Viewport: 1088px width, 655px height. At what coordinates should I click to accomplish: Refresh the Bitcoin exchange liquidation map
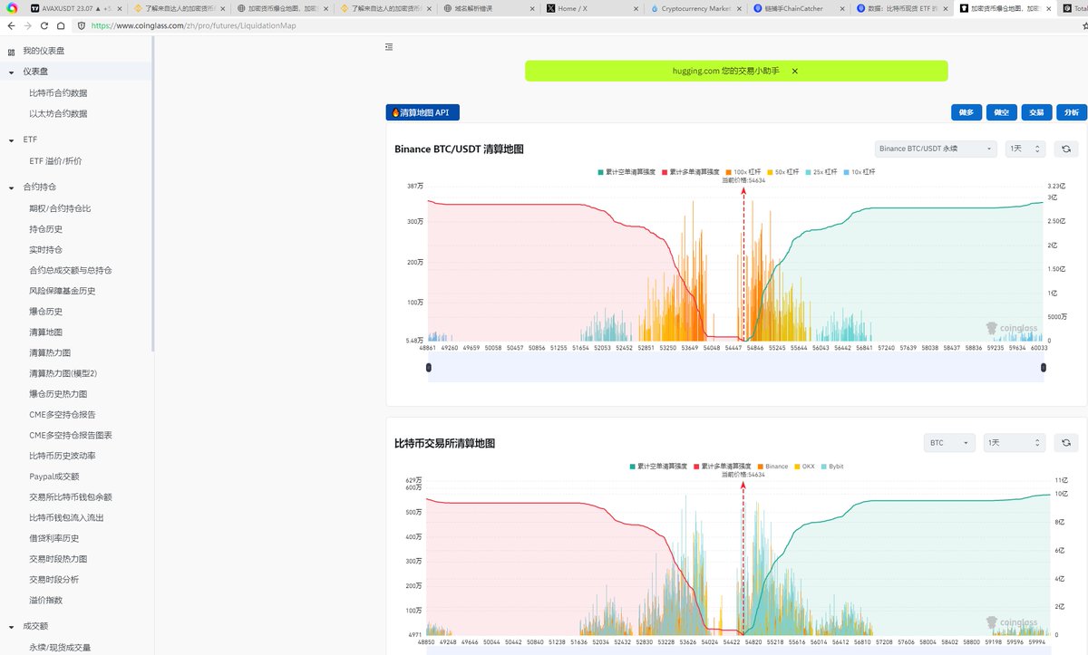coord(1066,443)
